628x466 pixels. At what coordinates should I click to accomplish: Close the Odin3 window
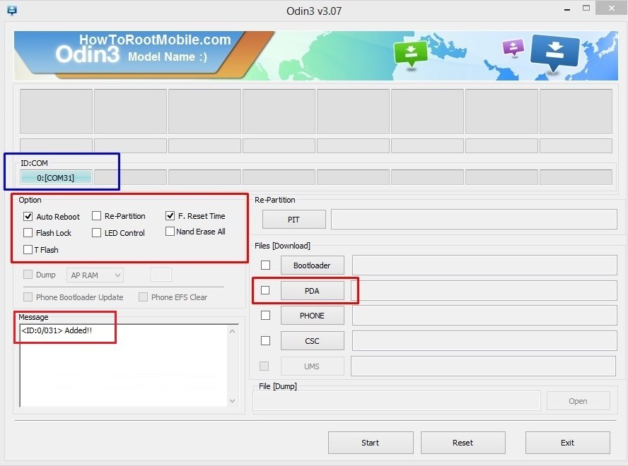(612, 8)
